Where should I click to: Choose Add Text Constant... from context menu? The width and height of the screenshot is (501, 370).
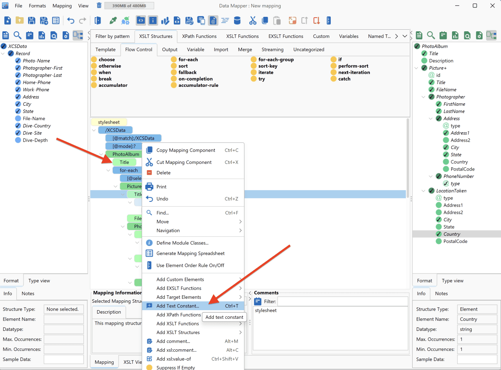193,306
